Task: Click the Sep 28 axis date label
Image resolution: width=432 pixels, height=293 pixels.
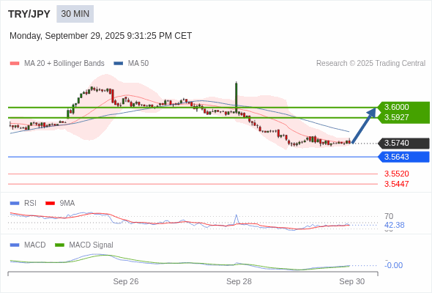Action: (239, 281)
